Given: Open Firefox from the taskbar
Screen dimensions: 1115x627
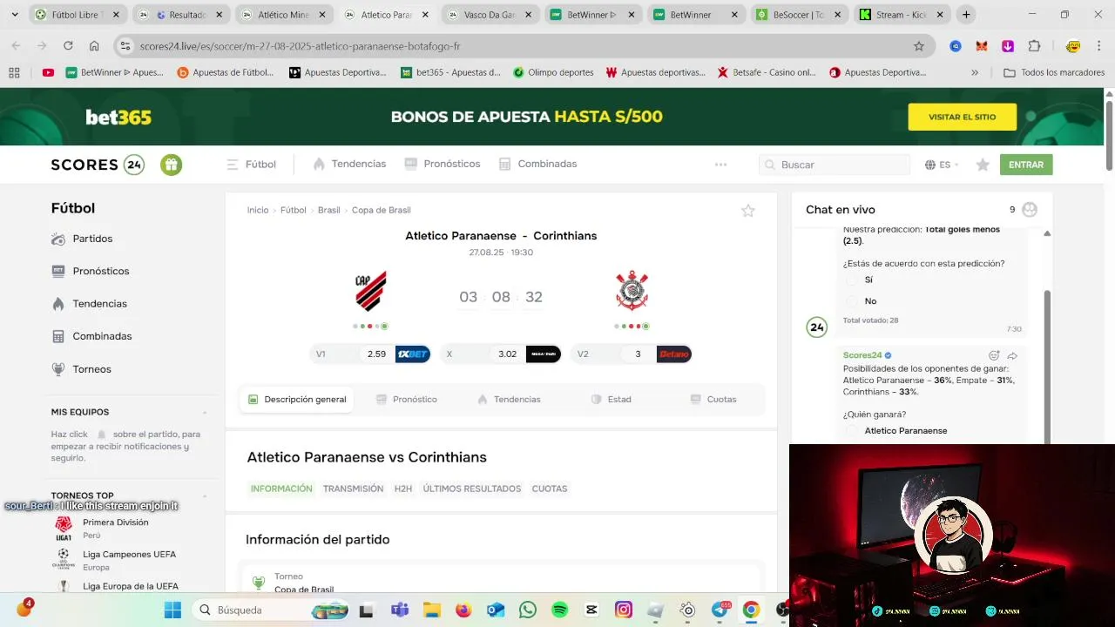Looking at the screenshot, I should point(463,610).
